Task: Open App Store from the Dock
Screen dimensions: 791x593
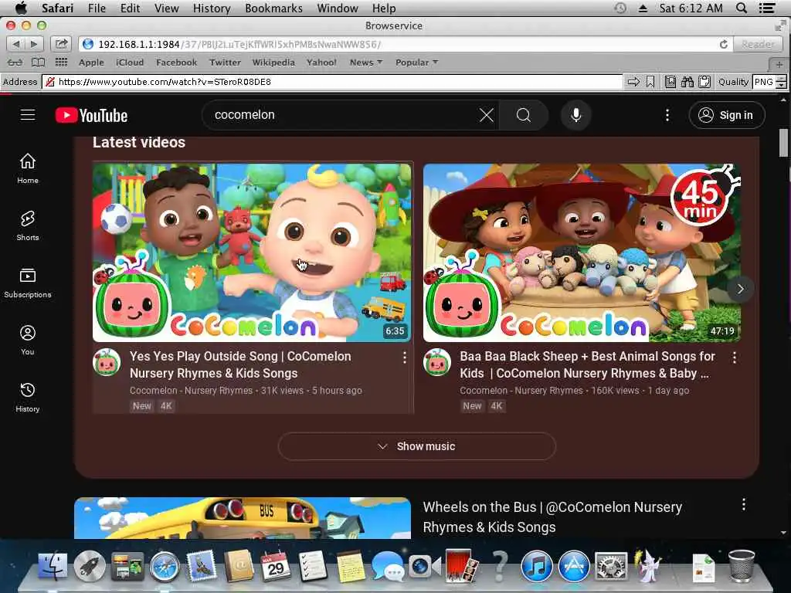Action: tap(574, 566)
